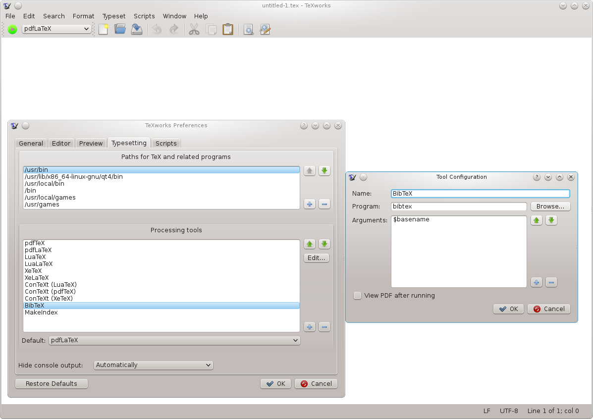Open the Typeset menu
This screenshot has height=419, width=593.
(114, 16)
